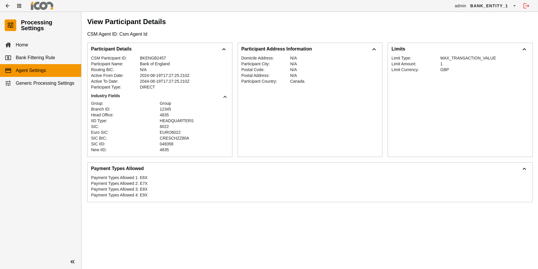The image size is (538, 269).
Task: Open Bank Filtering Rule menu item
Action: pyautogui.click(x=35, y=58)
